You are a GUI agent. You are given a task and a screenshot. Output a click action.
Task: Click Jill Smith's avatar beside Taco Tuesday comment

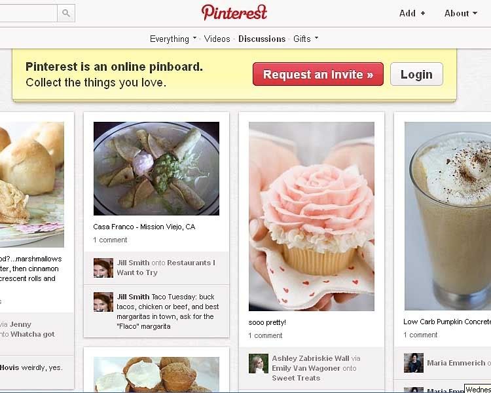click(103, 302)
